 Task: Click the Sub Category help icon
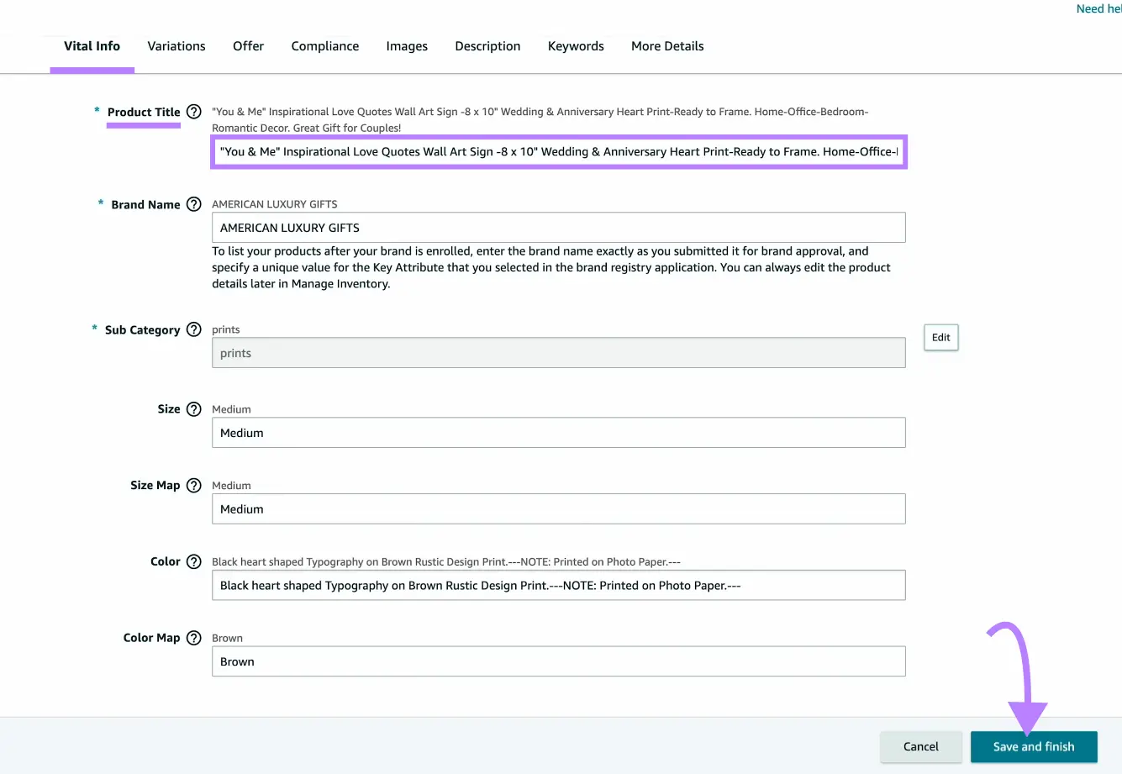coord(194,329)
